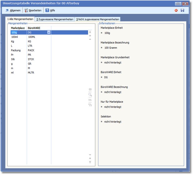Click the filter funnel icon beside table
193x175 pixels.
[x=90, y=105]
